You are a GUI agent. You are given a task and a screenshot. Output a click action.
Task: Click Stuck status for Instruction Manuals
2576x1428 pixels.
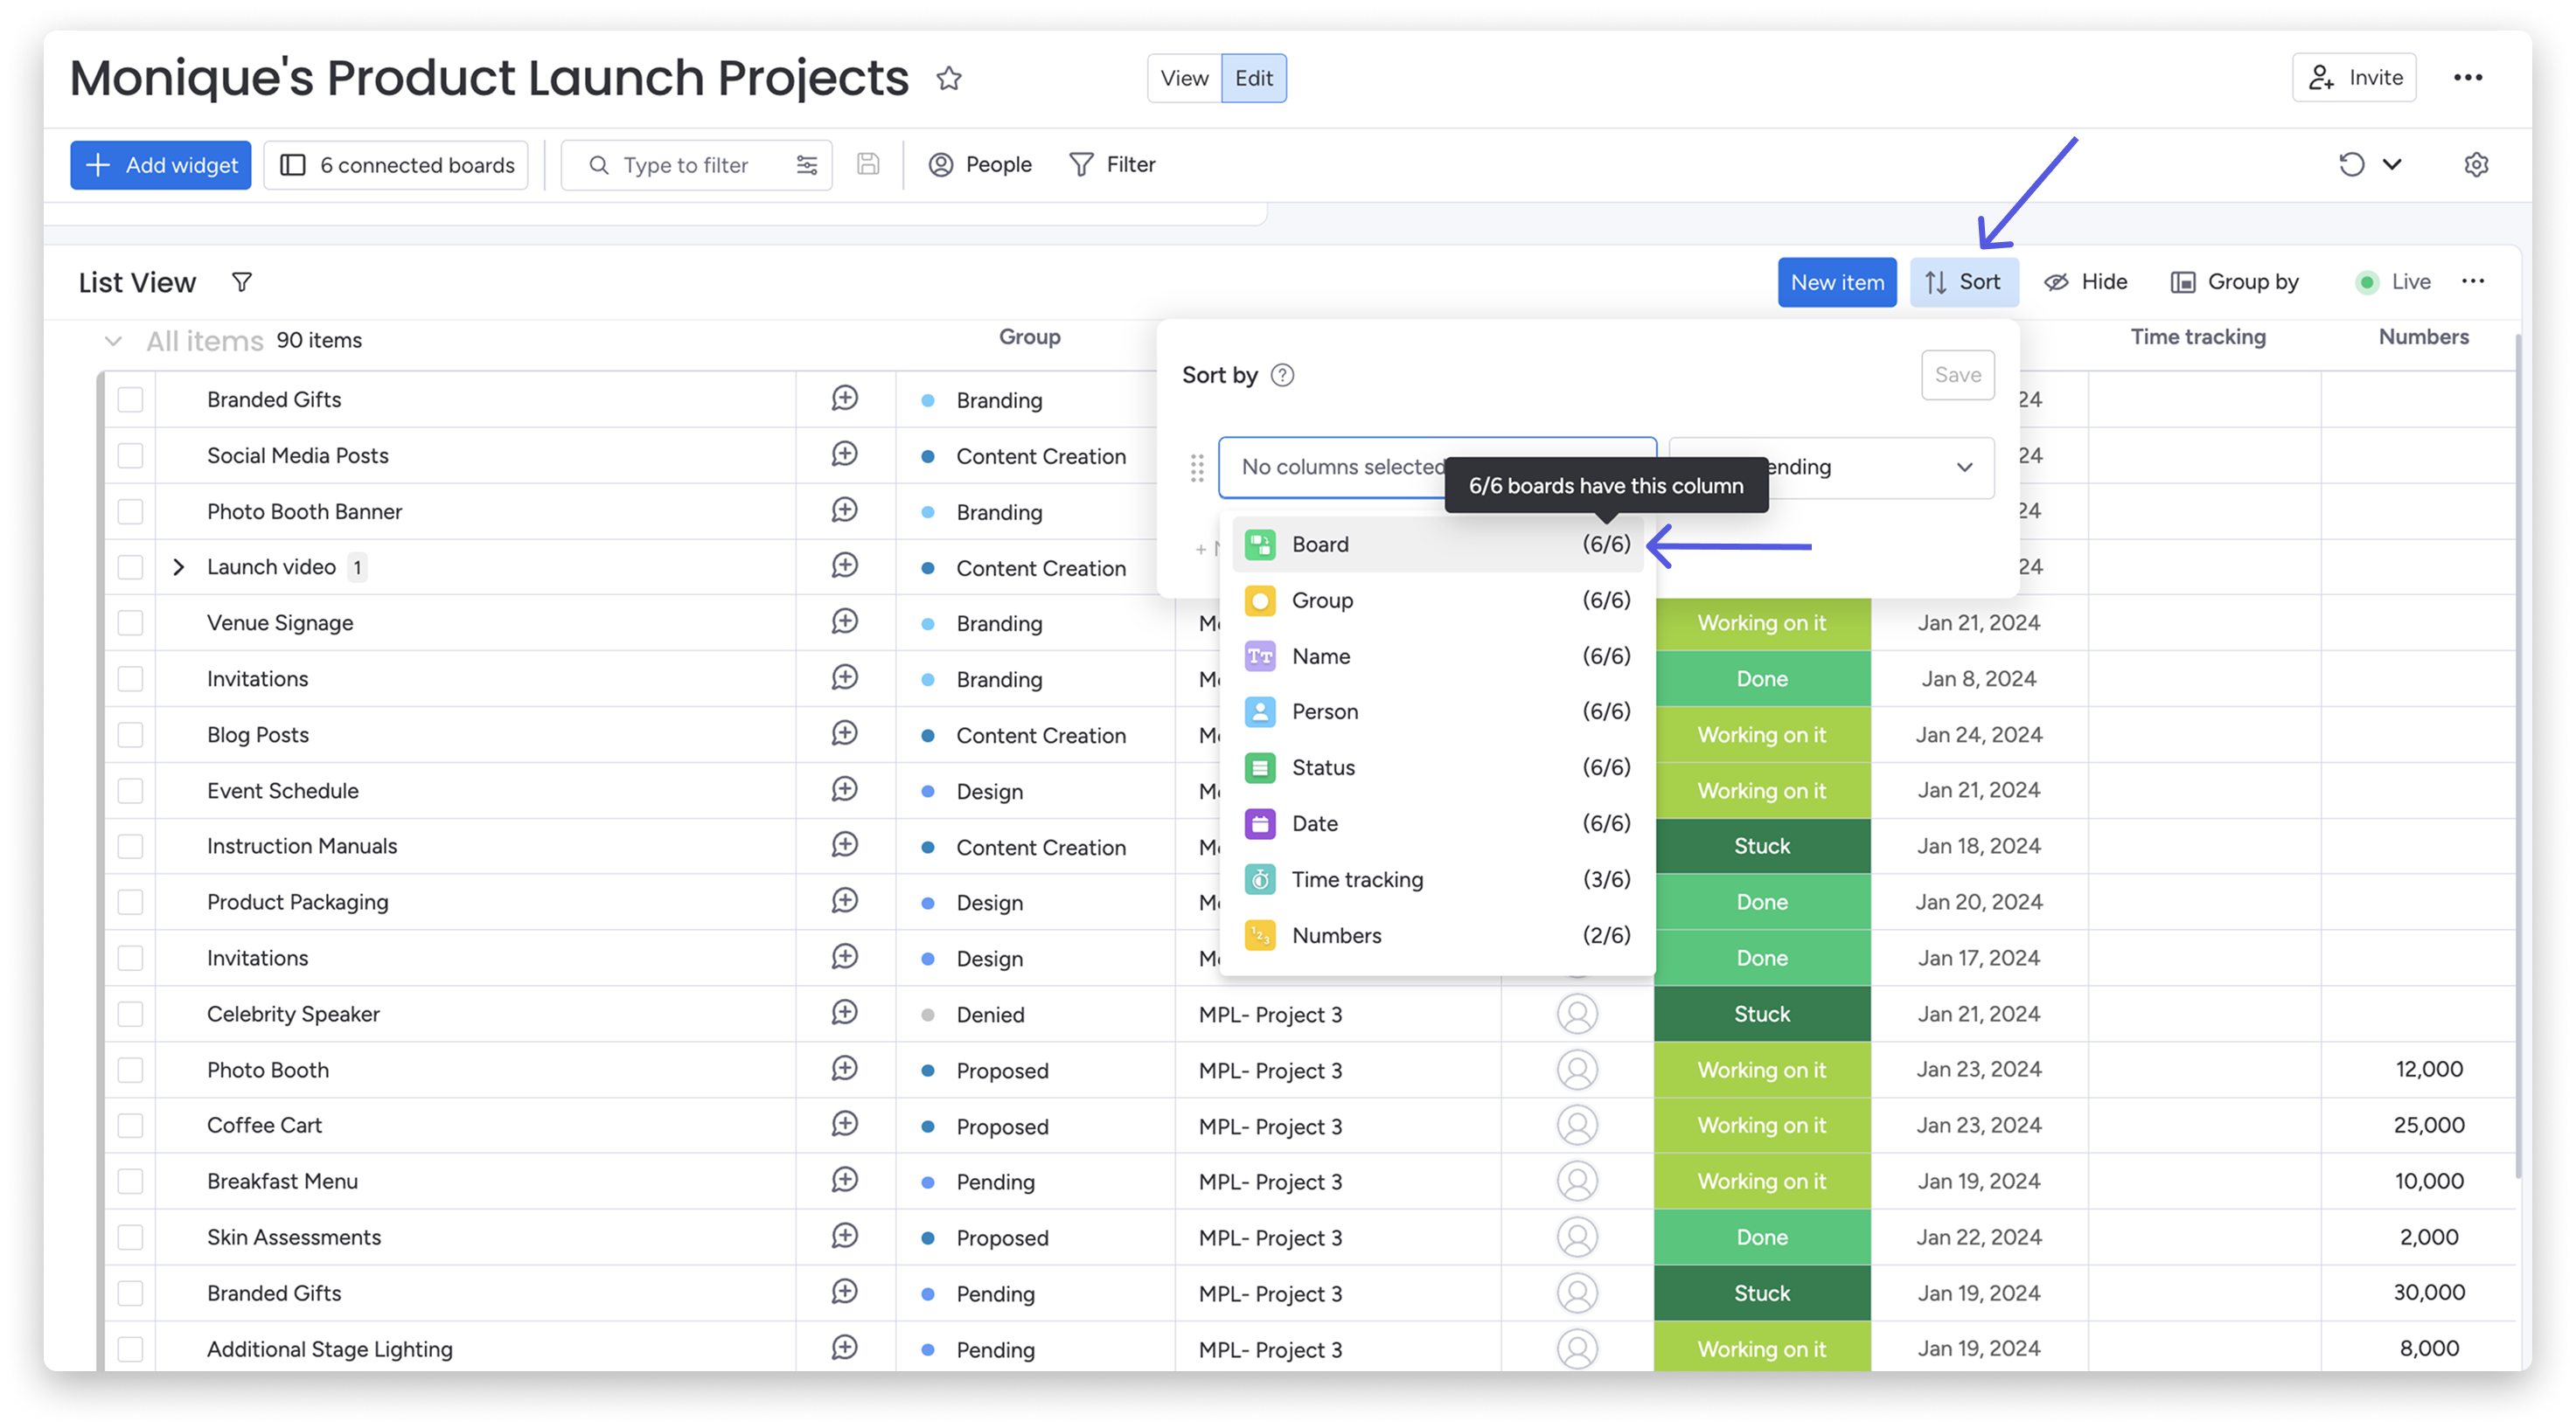(1762, 847)
